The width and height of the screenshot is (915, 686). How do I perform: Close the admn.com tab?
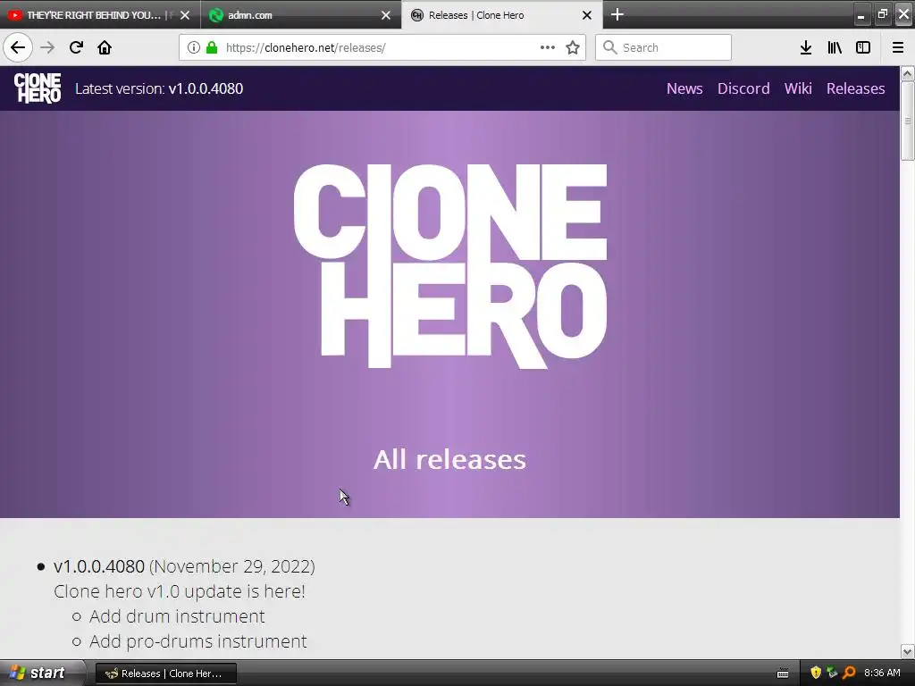point(386,15)
